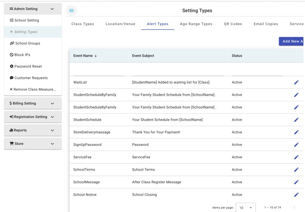This screenshot has height=212, width=305.
Task: Switch to the Class Types tab
Action: (x=83, y=24)
